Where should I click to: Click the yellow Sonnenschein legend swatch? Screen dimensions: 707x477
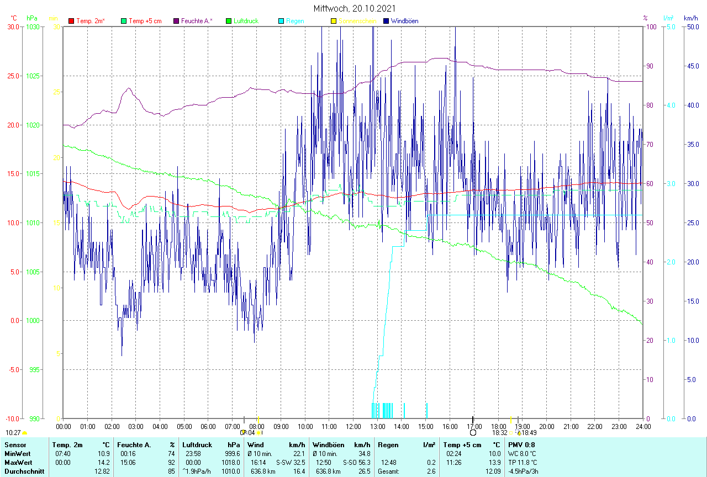tap(334, 21)
